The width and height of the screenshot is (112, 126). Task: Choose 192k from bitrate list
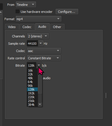click(32, 93)
